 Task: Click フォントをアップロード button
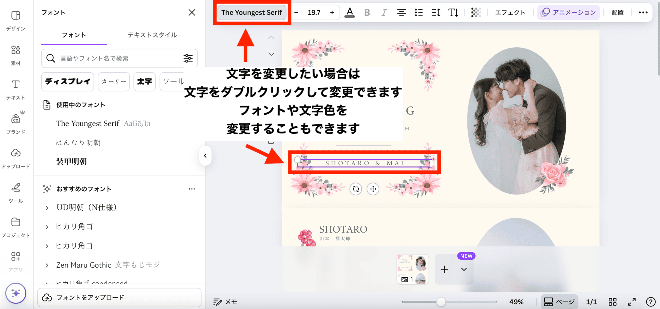tap(119, 298)
